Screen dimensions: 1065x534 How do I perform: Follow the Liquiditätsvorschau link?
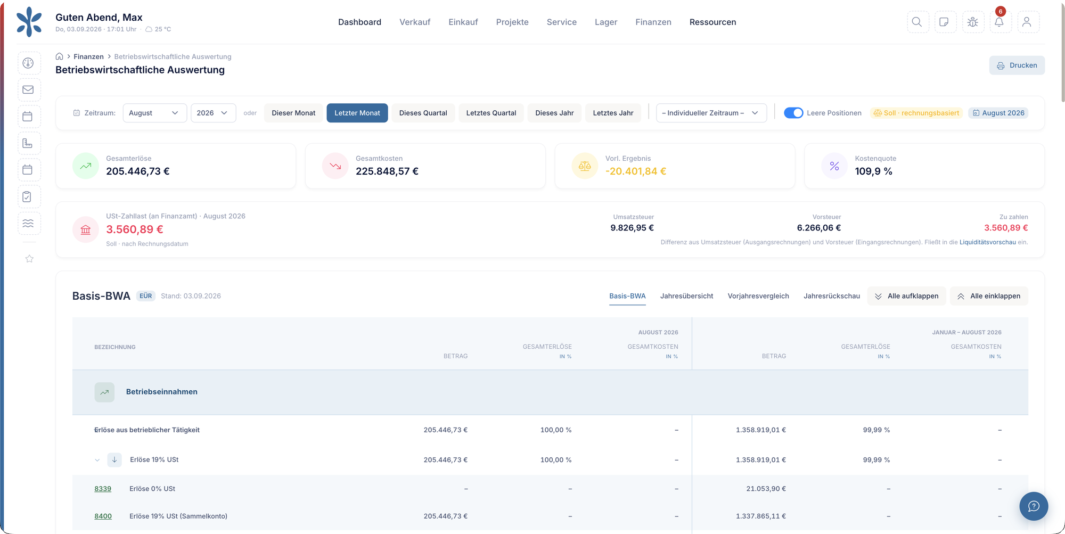click(x=987, y=242)
